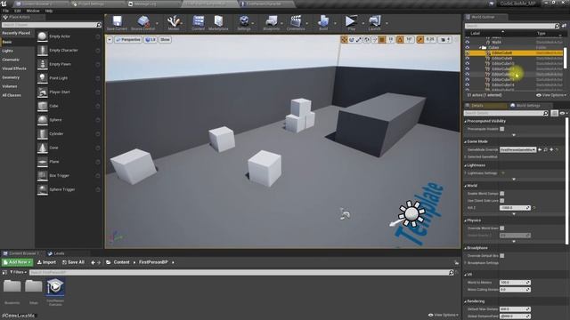
Task: Open grid snap size value dropdown
Action: [391, 39]
